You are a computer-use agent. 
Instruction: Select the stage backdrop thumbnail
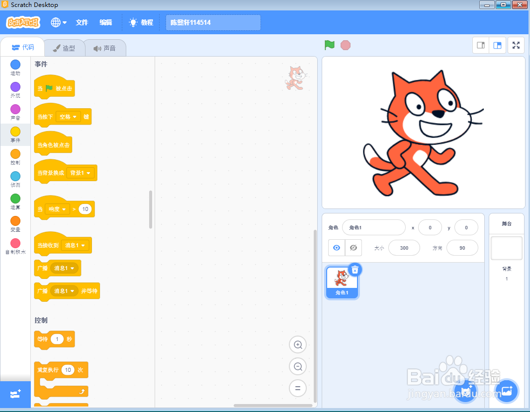coord(506,248)
